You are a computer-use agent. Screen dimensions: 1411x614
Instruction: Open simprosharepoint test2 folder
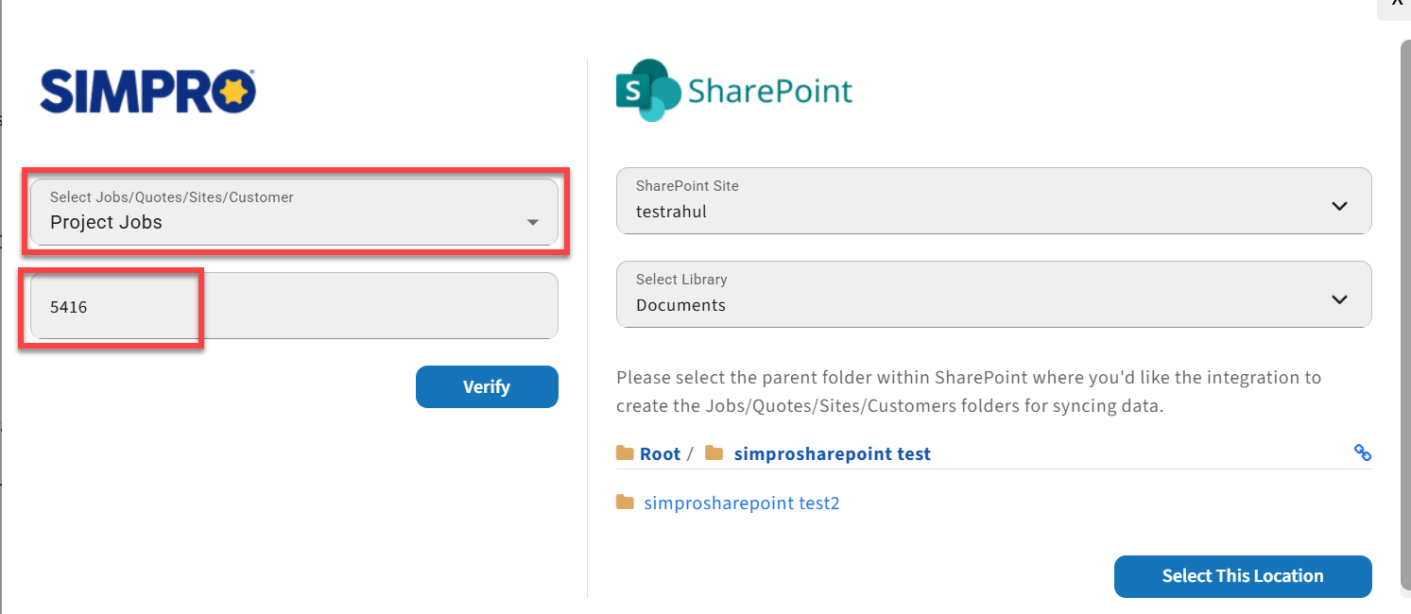point(742,503)
